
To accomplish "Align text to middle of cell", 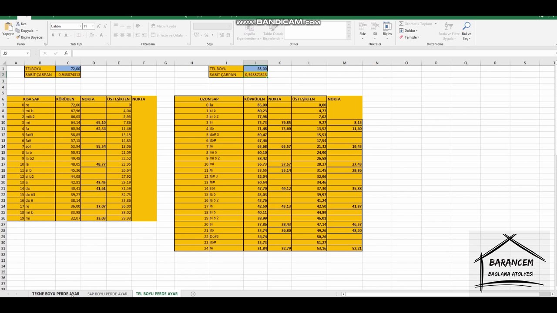I will 122,26.
